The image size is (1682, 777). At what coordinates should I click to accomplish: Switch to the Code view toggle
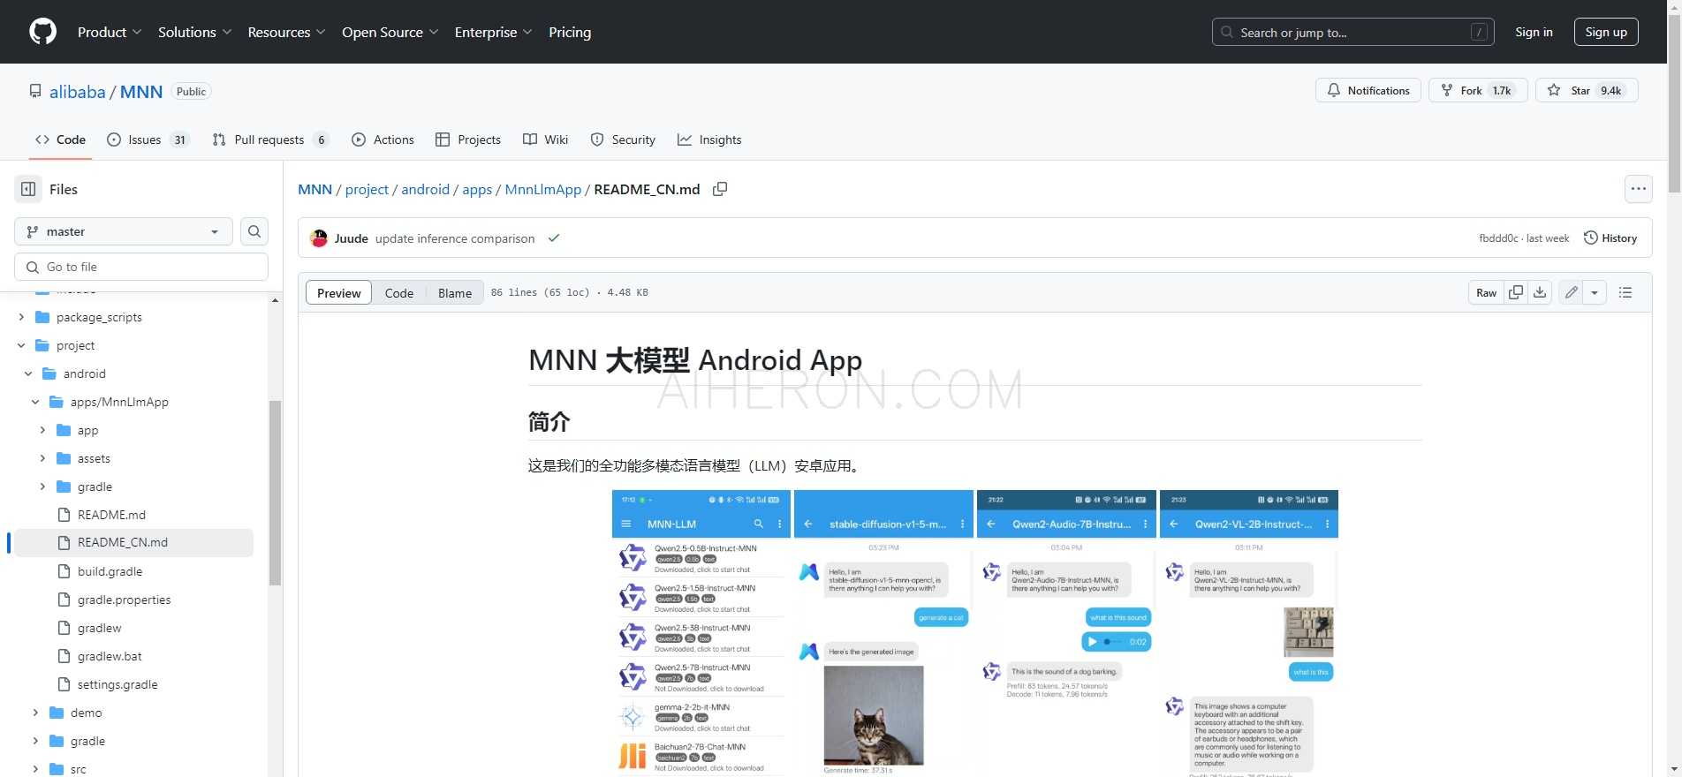click(x=399, y=292)
